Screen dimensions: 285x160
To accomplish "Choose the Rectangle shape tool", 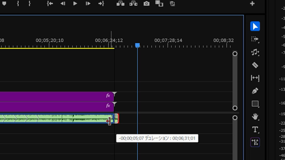I will tap(255, 104).
